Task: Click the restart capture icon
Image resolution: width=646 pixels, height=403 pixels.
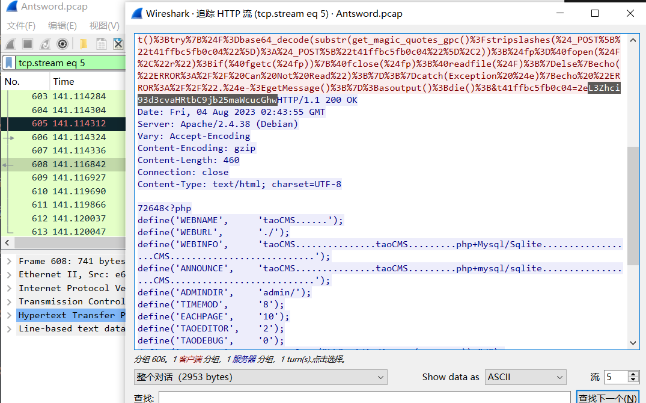Action: tap(45, 44)
